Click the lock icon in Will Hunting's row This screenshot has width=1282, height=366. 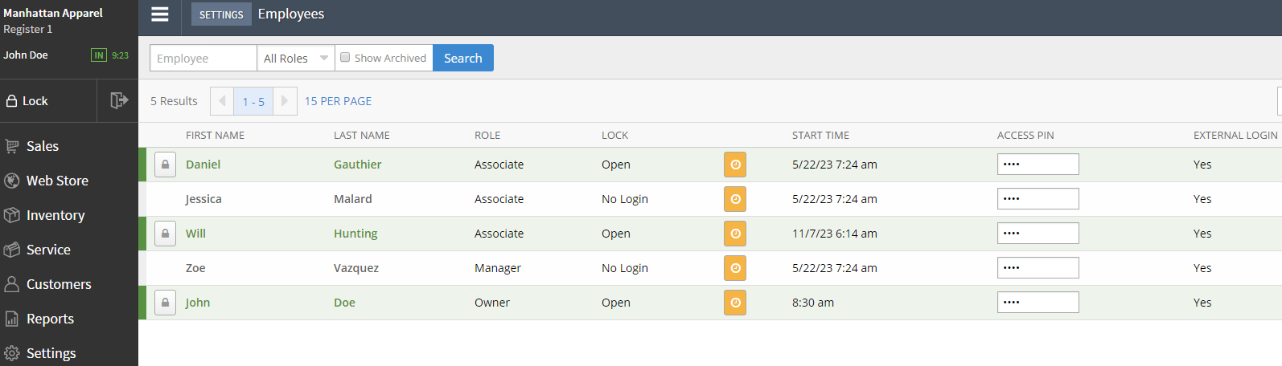coord(165,234)
